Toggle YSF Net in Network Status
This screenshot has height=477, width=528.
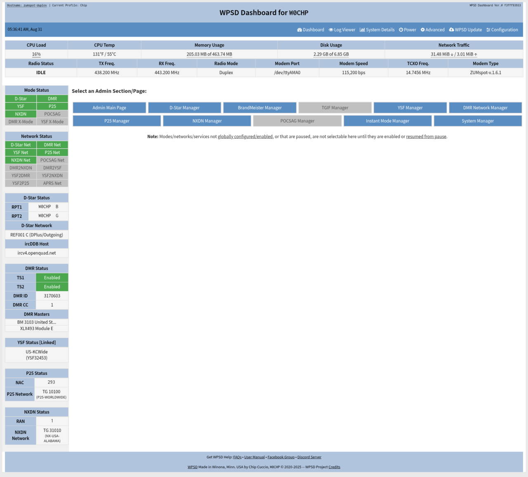pyautogui.click(x=20, y=152)
